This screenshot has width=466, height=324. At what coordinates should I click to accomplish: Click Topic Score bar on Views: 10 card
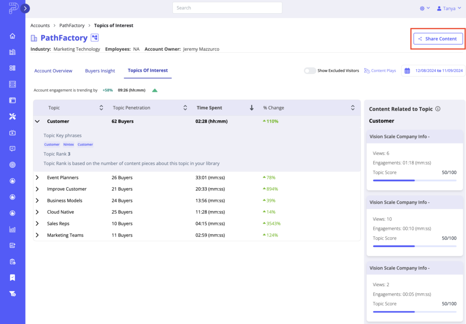[415, 246]
